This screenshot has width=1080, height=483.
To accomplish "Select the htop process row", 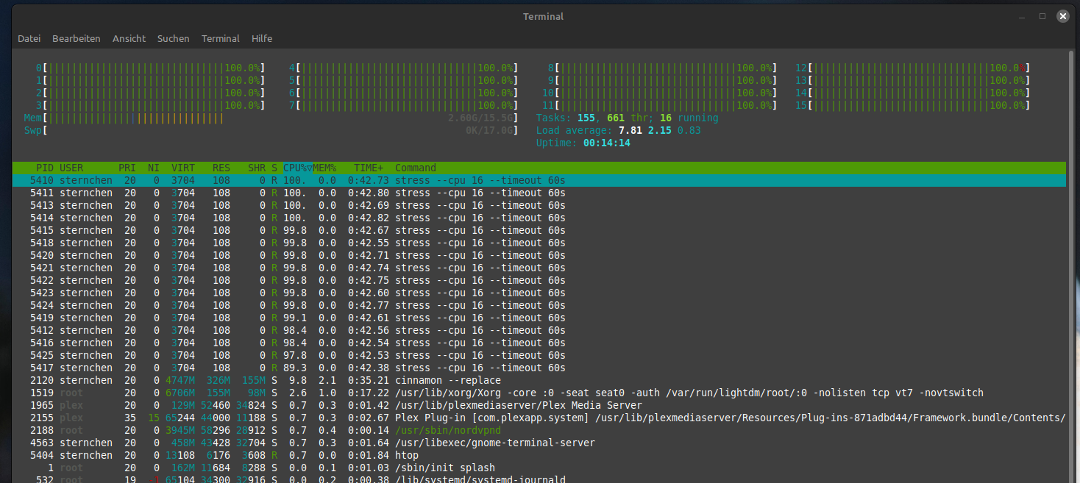I will [x=539, y=455].
